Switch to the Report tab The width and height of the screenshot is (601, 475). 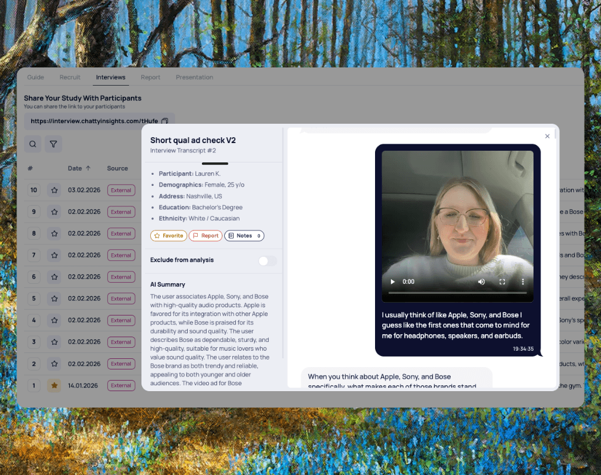150,77
